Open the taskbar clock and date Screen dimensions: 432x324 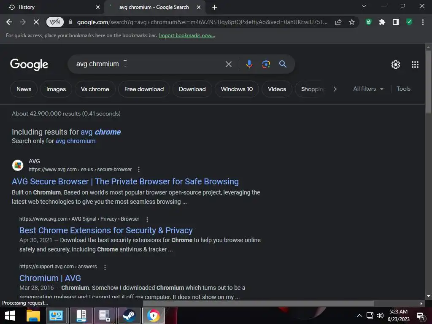coord(398,316)
